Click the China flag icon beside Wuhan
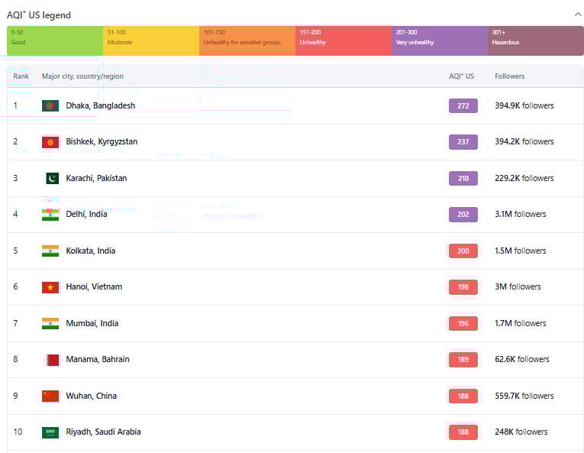The width and height of the screenshot is (584, 453). [x=50, y=396]
